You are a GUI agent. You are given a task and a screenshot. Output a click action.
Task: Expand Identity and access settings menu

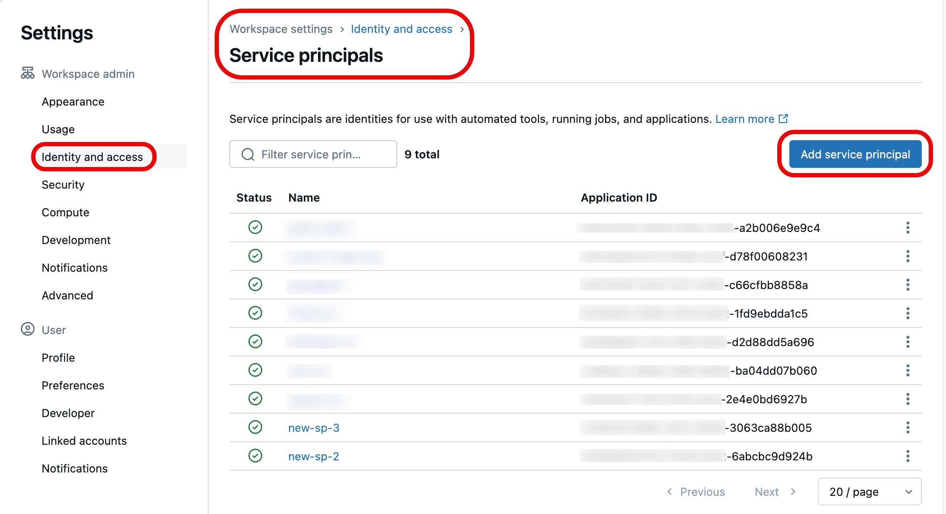92,156
